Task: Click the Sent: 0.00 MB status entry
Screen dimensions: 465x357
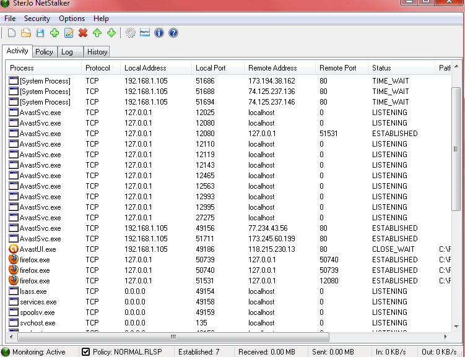Action: (x=332, y=352)
